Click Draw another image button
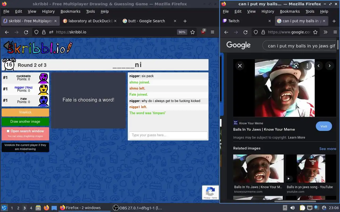 click(25, 122)
